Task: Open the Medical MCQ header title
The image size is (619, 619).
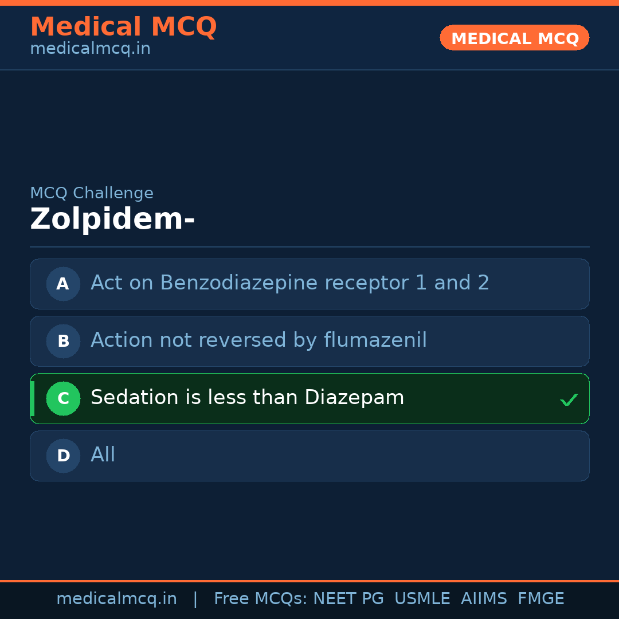Action: click(123, 26)
